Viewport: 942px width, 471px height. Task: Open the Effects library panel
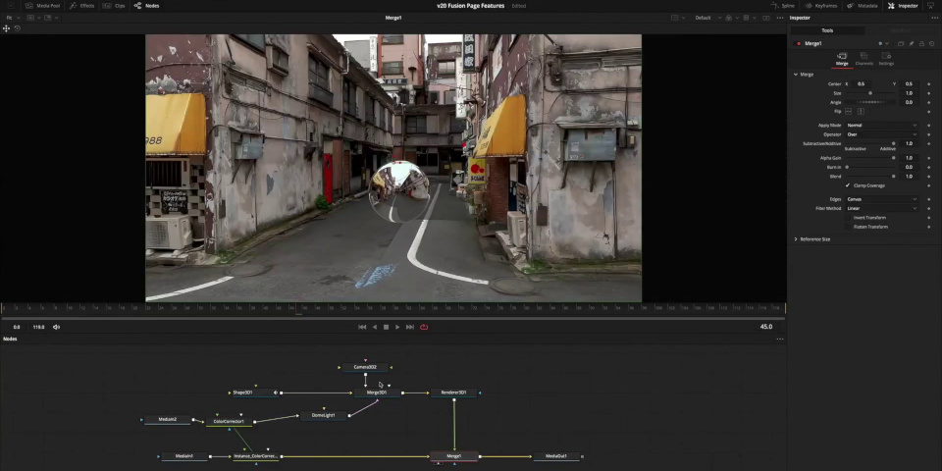coord(82,6)
